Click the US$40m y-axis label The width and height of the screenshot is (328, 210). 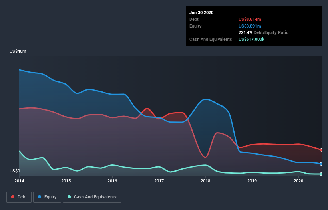18,51
